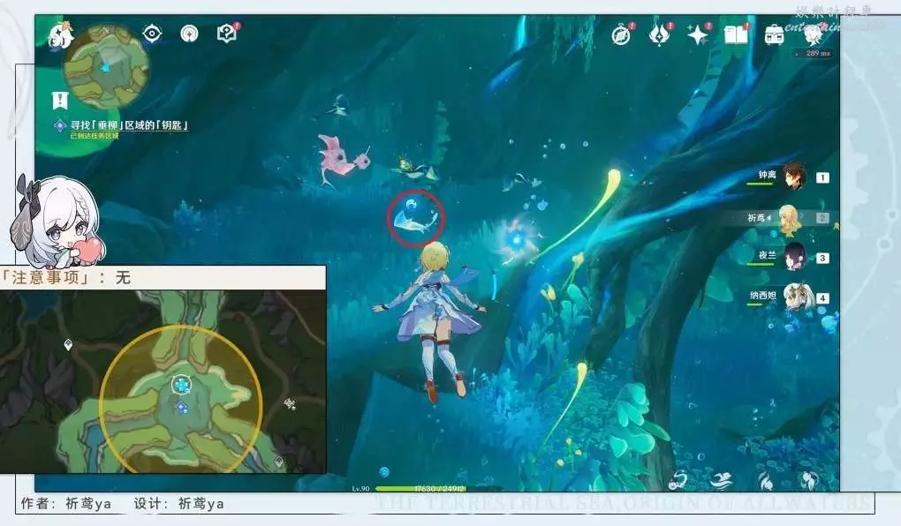
Task: Tap the swim sprint wave skill icon
Action: 722,481
